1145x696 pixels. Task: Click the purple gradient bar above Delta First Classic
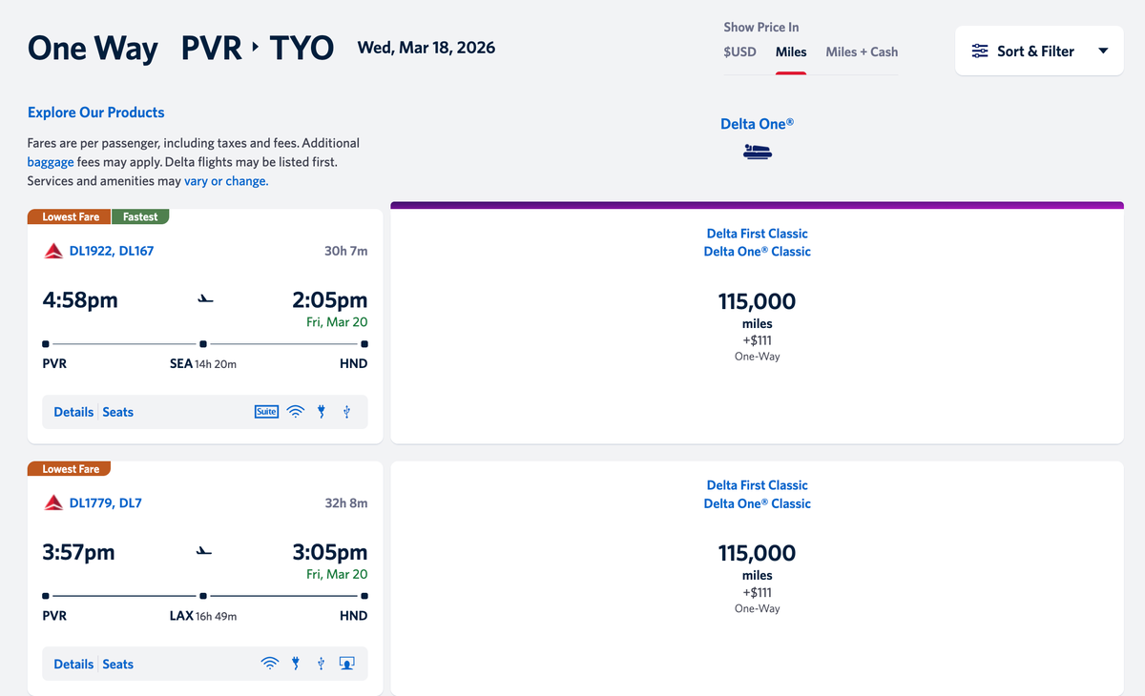click(x=757, y=204)
